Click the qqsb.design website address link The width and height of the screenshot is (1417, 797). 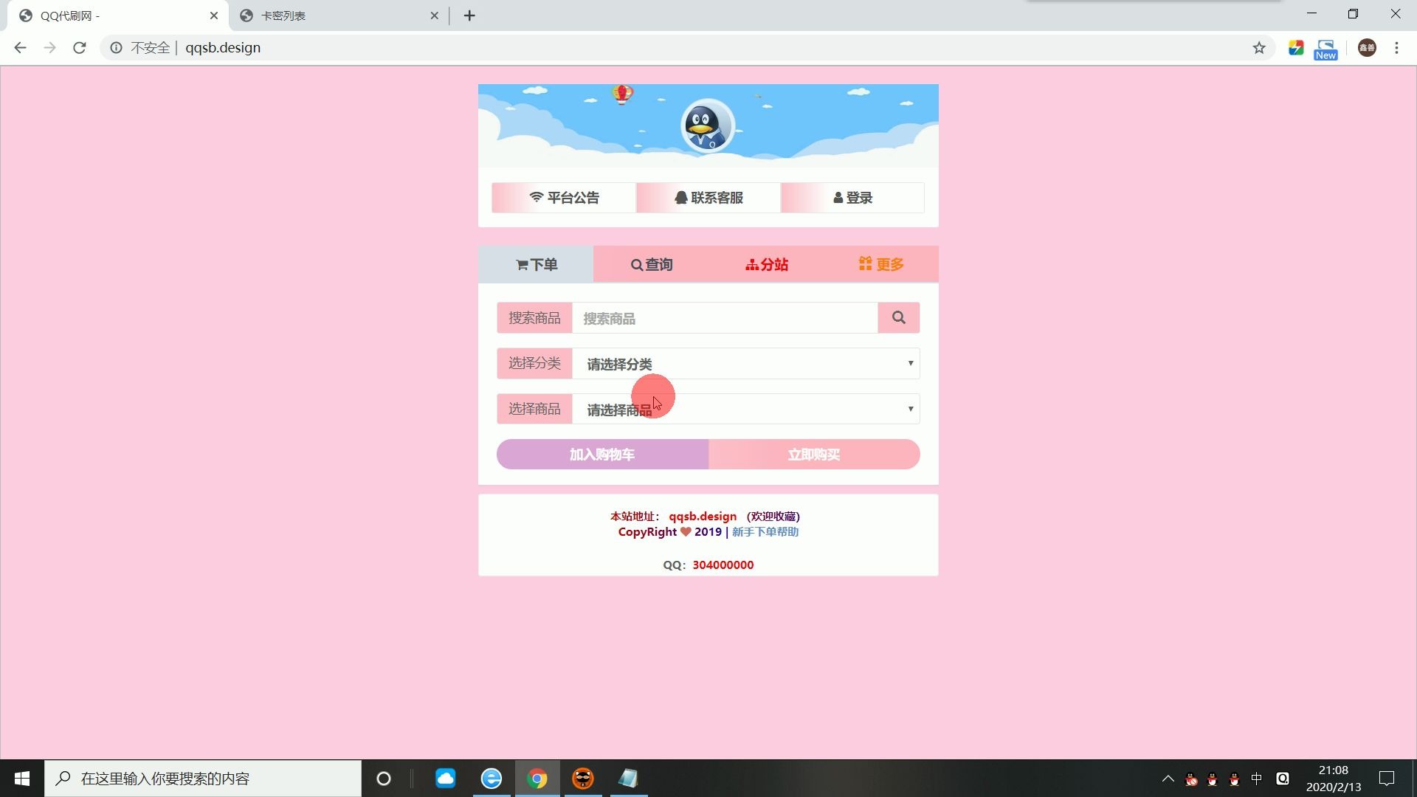coord(703,516)
